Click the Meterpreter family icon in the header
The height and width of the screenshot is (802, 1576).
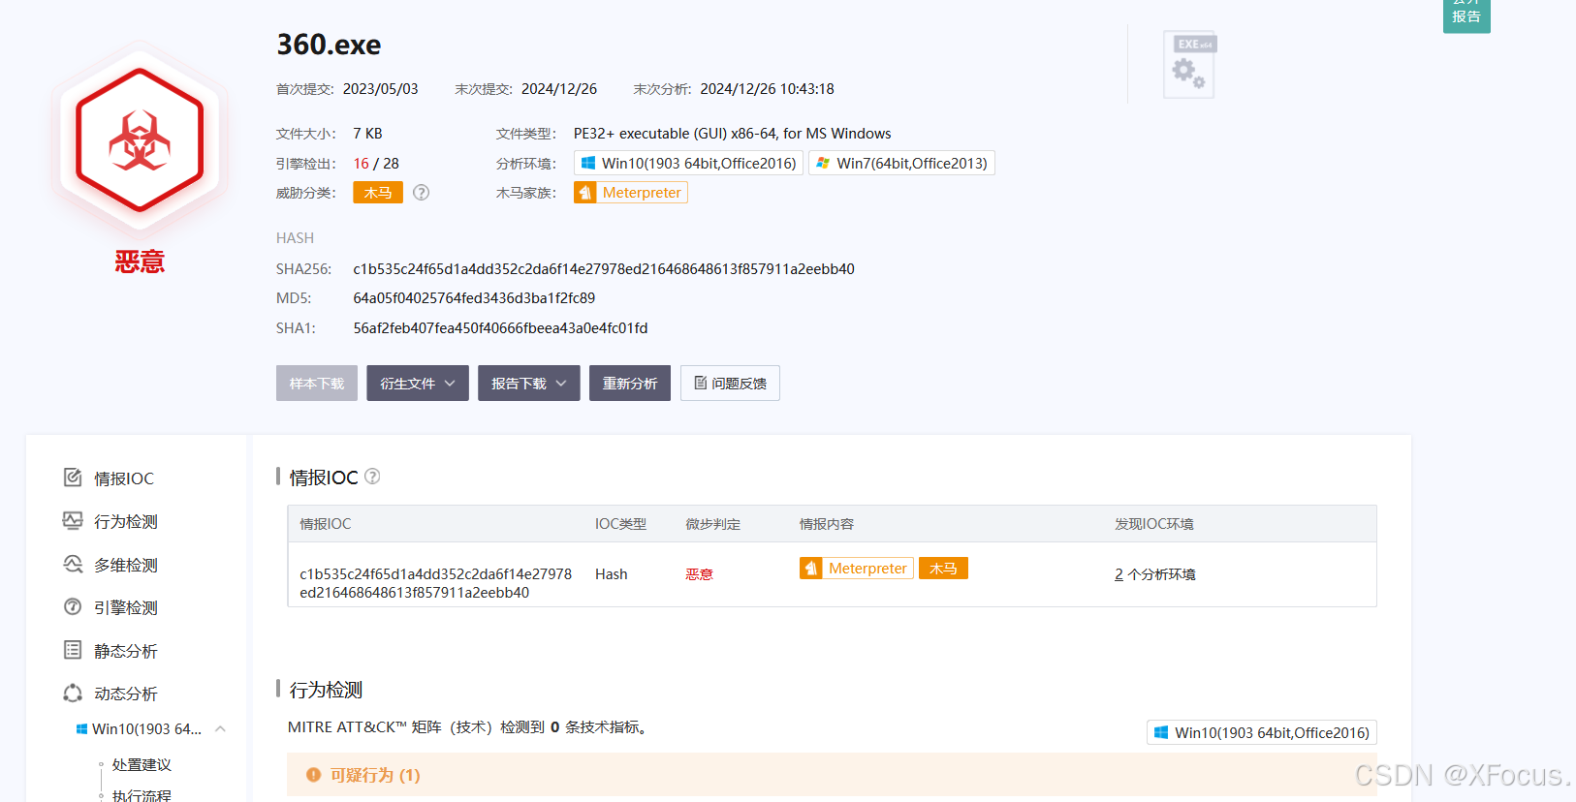(585, 193)
